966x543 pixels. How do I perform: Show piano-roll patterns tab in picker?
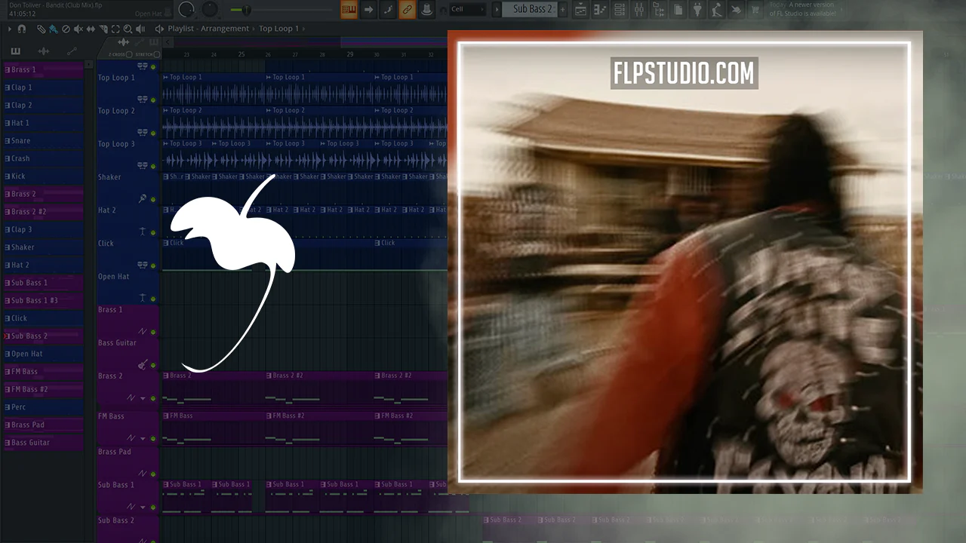[x=15, y=51]
